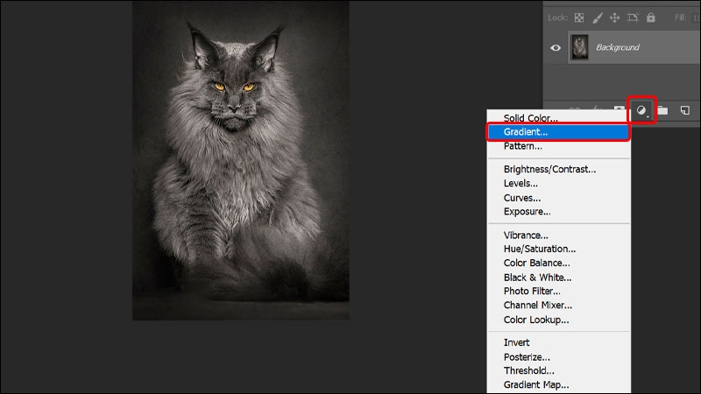Choose Black & White... from the menu
701x394 pixels.
pyautogui.click(x=558, y=278)
